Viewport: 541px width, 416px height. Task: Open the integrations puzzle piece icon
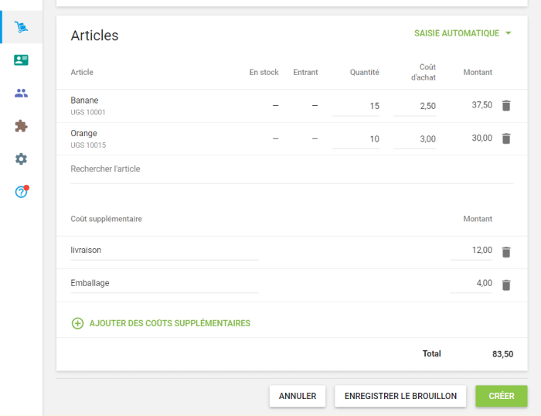click(x=21, y=125)
